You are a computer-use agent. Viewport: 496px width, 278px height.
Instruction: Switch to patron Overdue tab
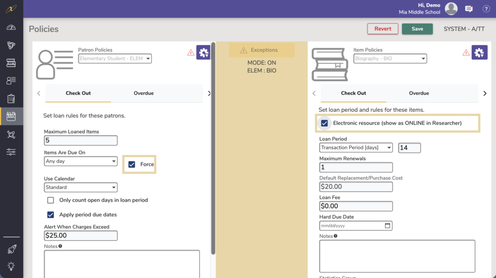[144, 93]
